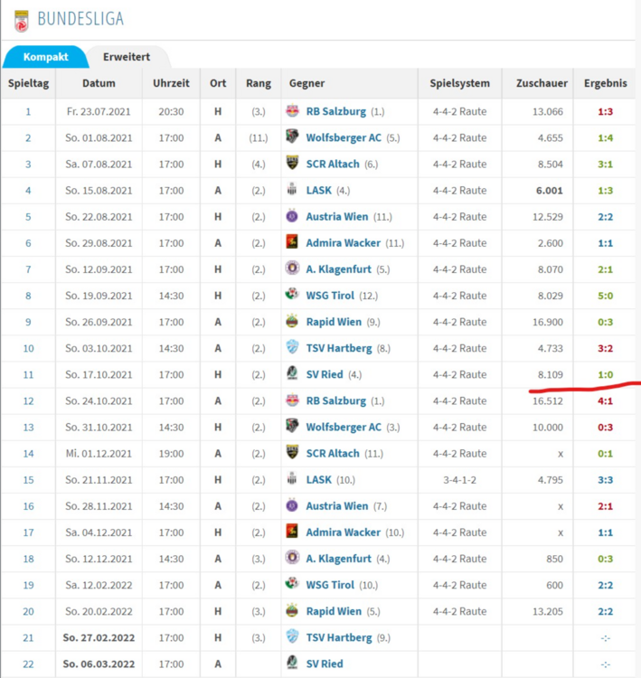641x678 pixels.
Task: Open the 3:3 result against LASK
Action: point(605,480)
